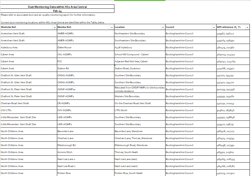Expand the Location column filter dropdown
251x176 pixels.
click(x=163, y=27)
